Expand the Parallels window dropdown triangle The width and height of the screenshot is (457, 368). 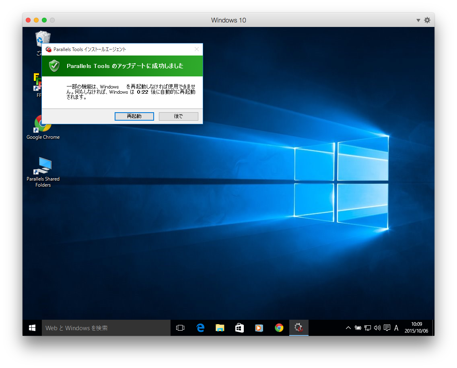[x=418, y=20]
